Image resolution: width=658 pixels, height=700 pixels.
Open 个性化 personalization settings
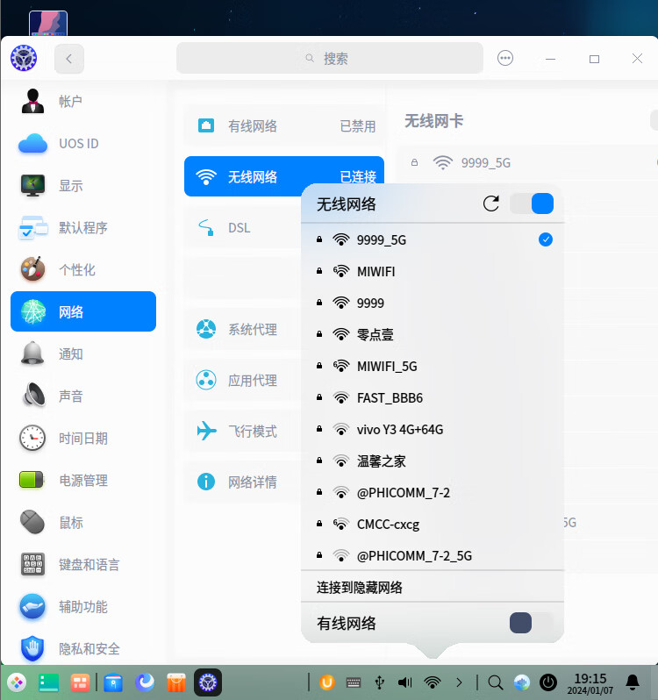pyautogui.click(x=83, y=269)
